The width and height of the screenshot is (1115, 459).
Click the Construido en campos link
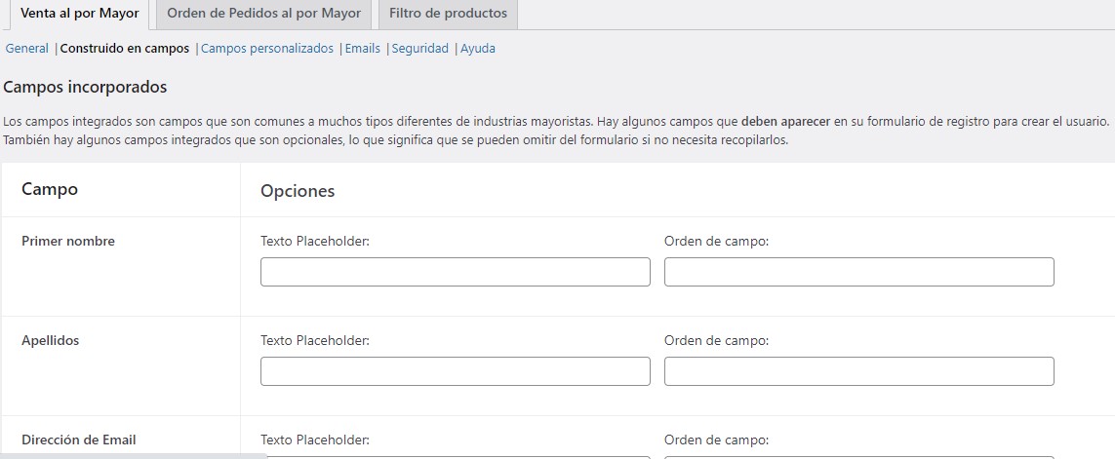point(125,49)
